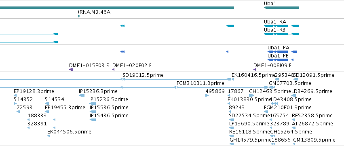Click the DME1-015E03.R purple feature marker
The image size is (344, 146).
71,70
